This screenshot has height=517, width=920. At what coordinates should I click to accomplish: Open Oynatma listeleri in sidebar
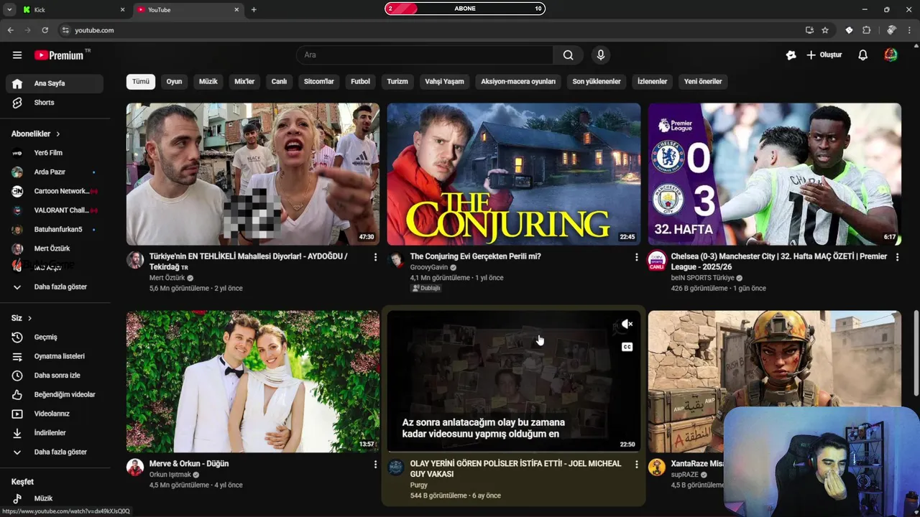55,356
